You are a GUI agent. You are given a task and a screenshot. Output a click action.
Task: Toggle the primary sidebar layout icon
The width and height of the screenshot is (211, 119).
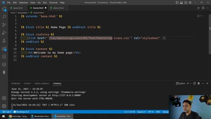pos(177,3)
